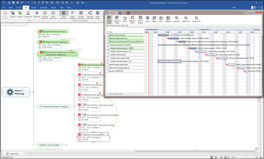Collapse Determine partners row in Gantt task list
The width and height of the screenshot is (264, 159).
[109, 45]
